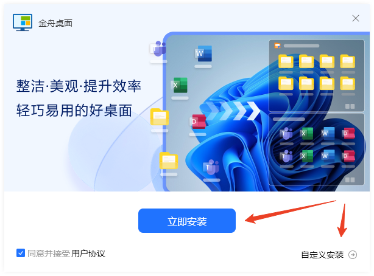Click the small presentation icon in folder panel header
Screen dimensions: 374x276
pyautogui.click(x=277, y=46)
